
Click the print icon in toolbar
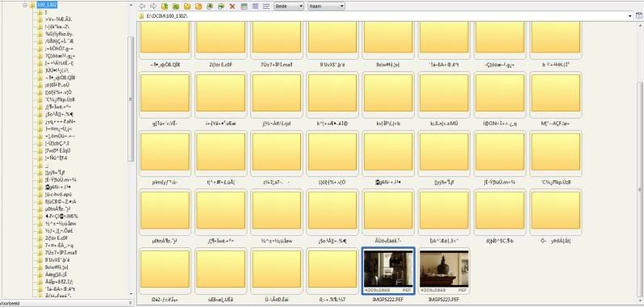[221, 6]
